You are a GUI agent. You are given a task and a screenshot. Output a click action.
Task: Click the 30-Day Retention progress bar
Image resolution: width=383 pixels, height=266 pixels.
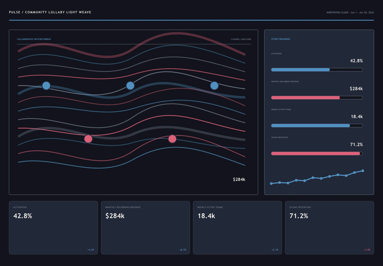click(317, 153)
